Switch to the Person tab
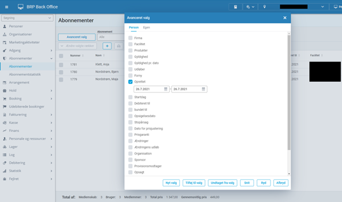 tap(134, 28)
